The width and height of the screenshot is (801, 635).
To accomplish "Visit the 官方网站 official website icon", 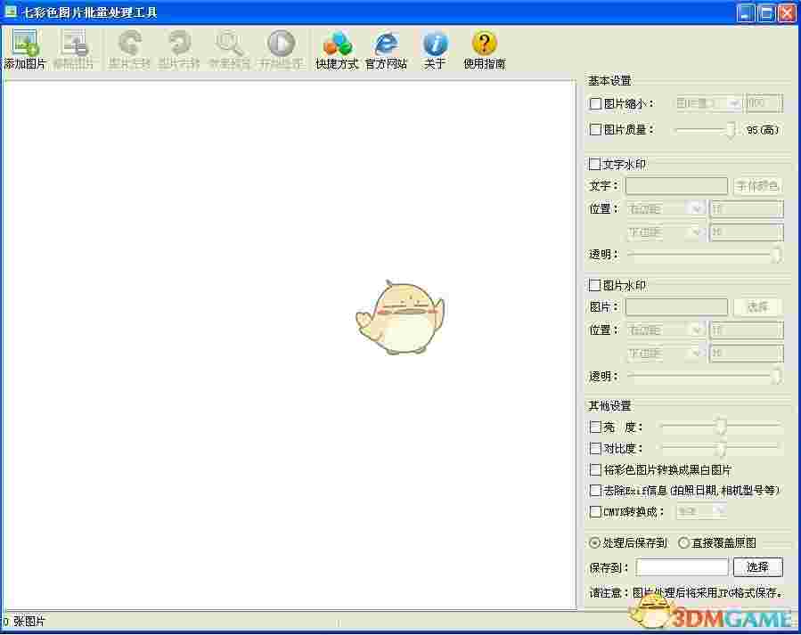I will [x=385, y=46].
